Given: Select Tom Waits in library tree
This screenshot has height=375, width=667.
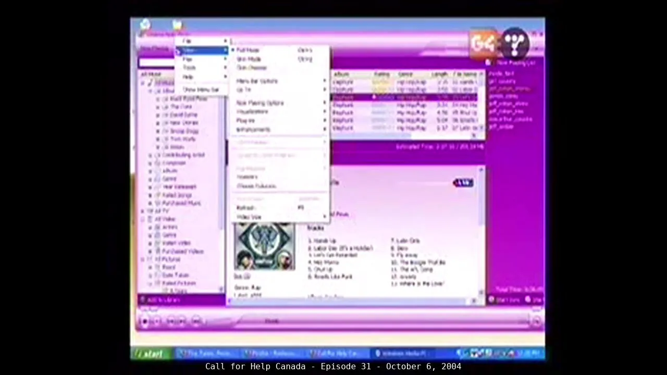Looking at the screenshot, I should pos(183,139).
